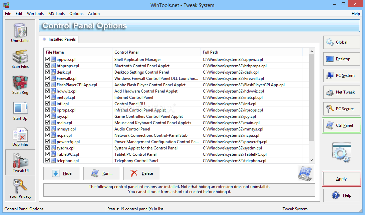Image resolution: width=365 pixels, height=215 pixels.
Task: Click the gear window icon above Apply
Action: point(341,152)
